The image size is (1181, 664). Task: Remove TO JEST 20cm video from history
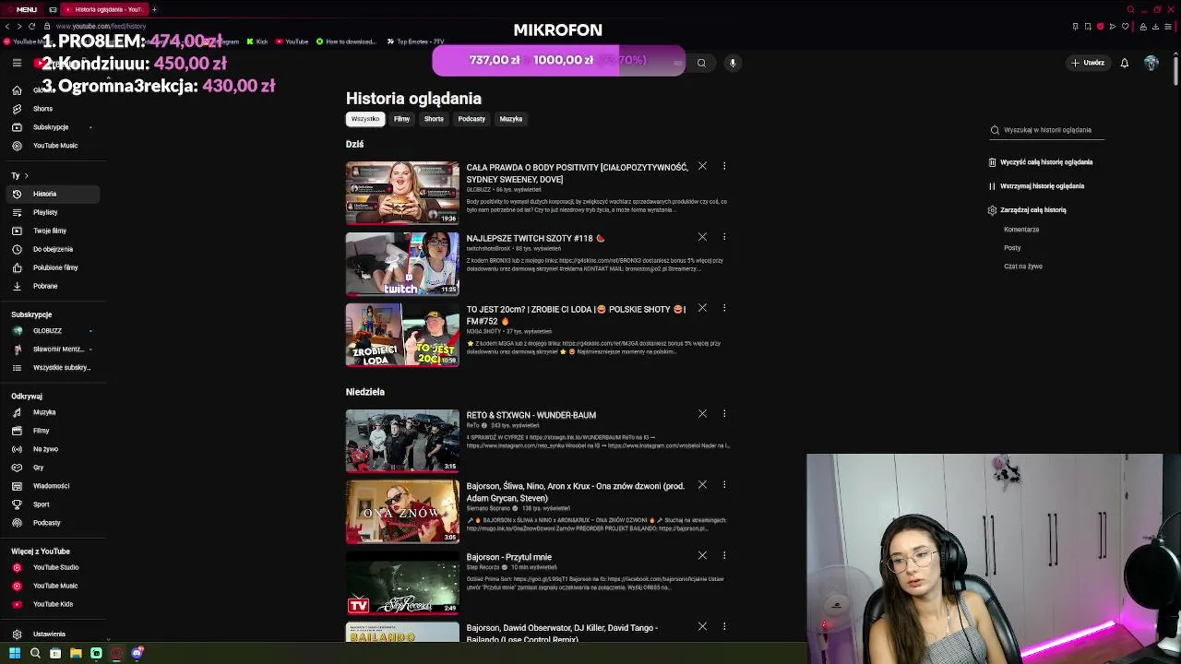click(702, 308)
